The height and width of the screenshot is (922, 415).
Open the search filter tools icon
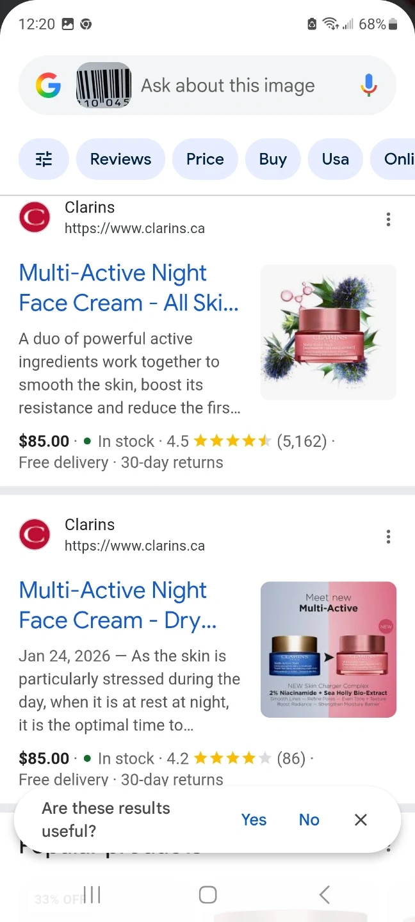[44, 159]
